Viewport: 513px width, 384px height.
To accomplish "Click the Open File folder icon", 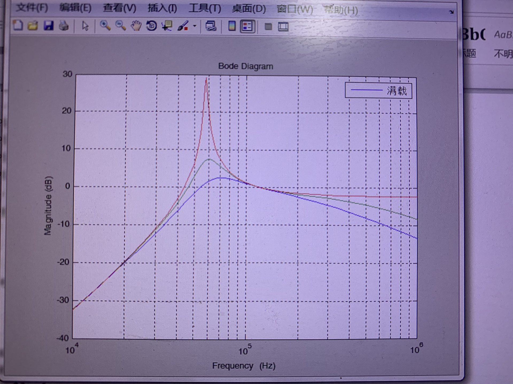I will (x=33, y=26).
